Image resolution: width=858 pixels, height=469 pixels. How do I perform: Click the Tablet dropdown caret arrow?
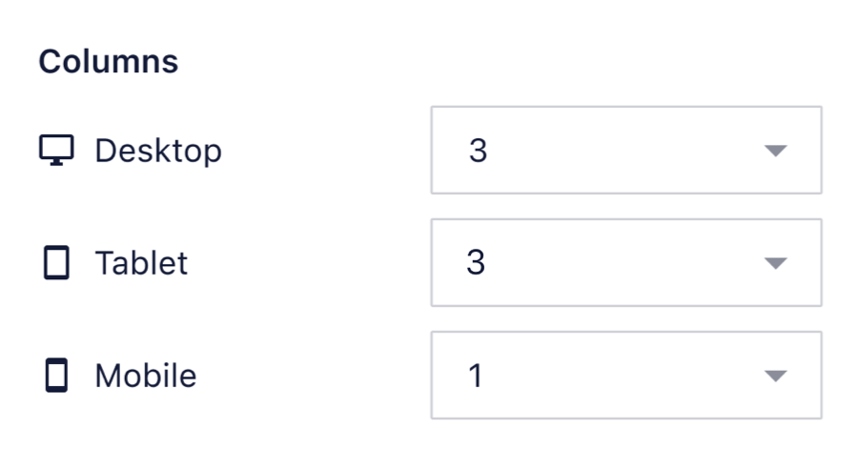[776, 263]
